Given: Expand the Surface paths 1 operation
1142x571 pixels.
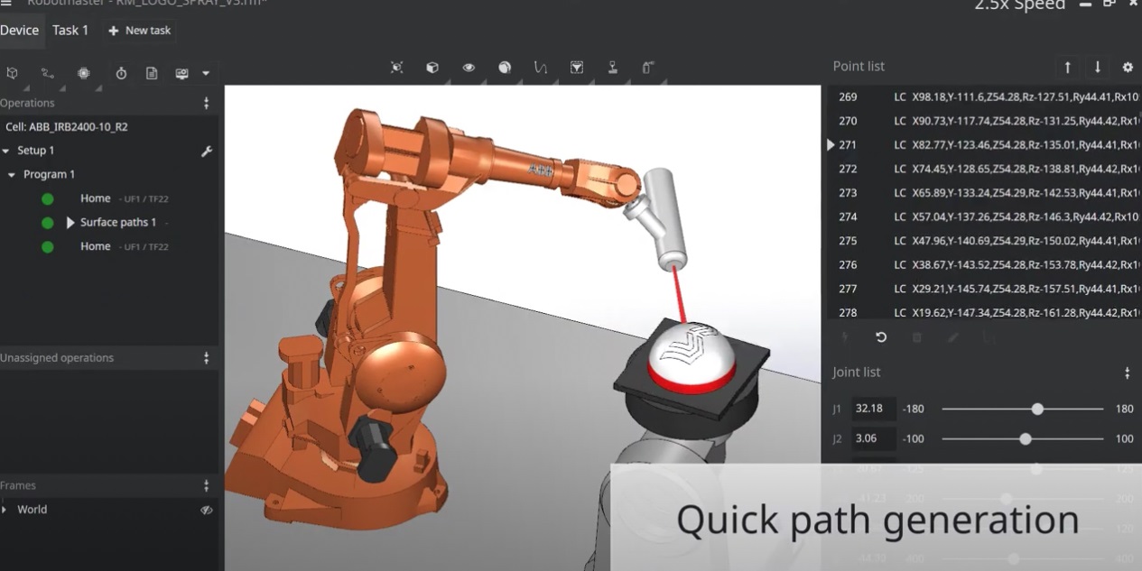Looking at the screenshot, I should [70, 222].
